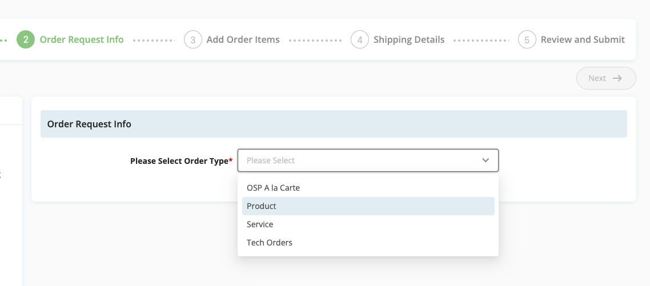650x286 pixels.
Task: Click the order type dropdown chevron arrow
Action: point(486,160)
